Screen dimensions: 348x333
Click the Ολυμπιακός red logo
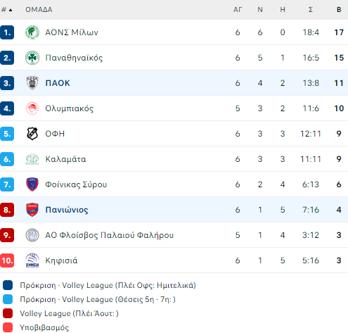(x=32, y=108)
